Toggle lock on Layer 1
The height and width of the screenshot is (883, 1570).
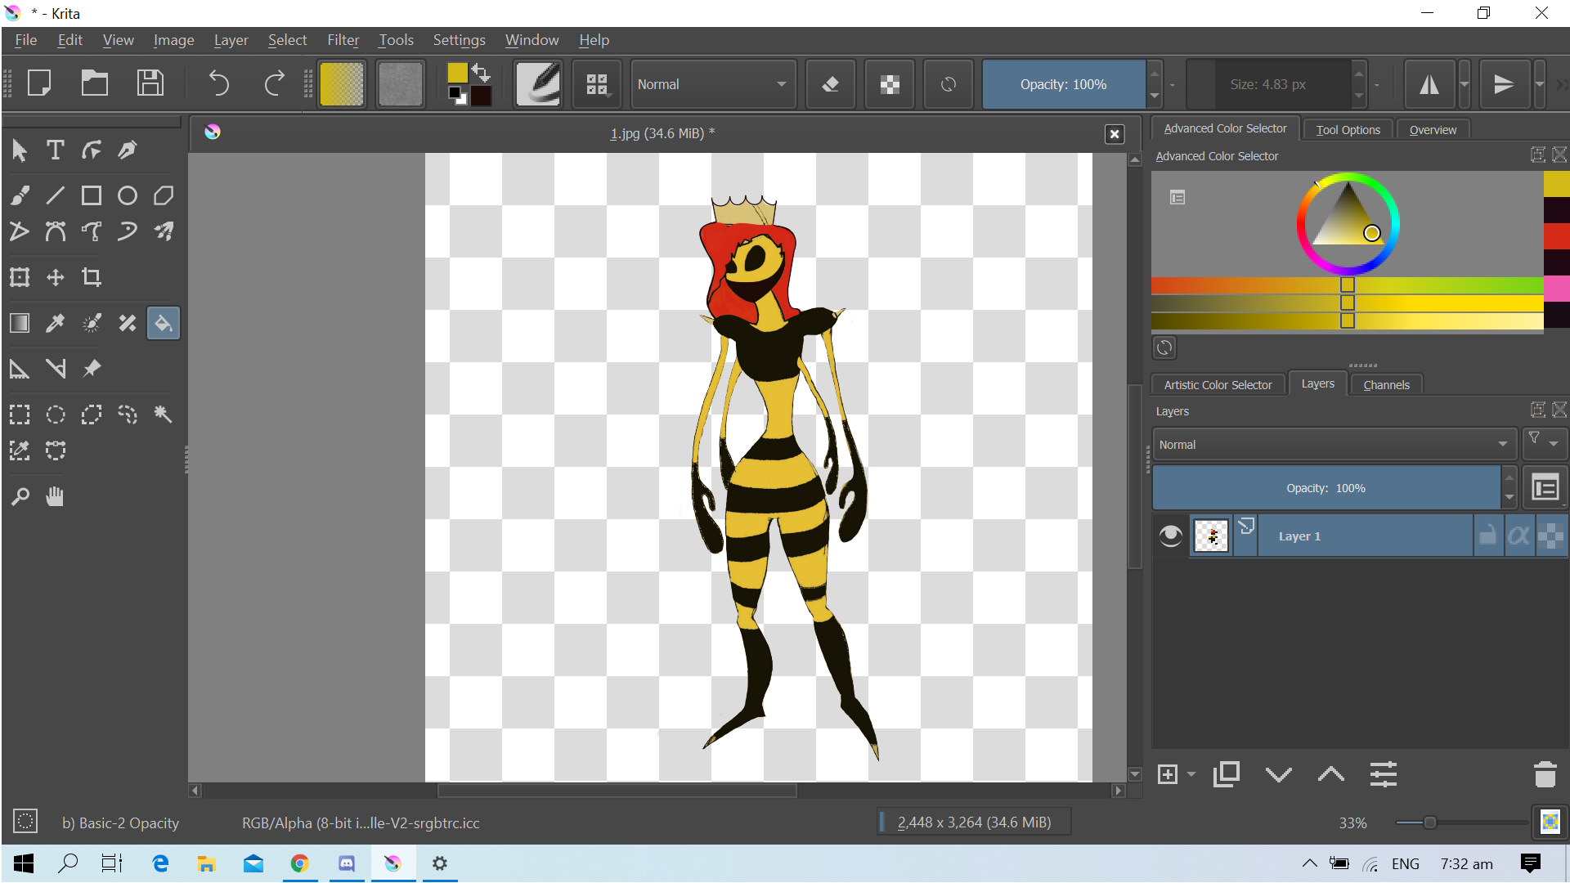[x=1488, y=536]
